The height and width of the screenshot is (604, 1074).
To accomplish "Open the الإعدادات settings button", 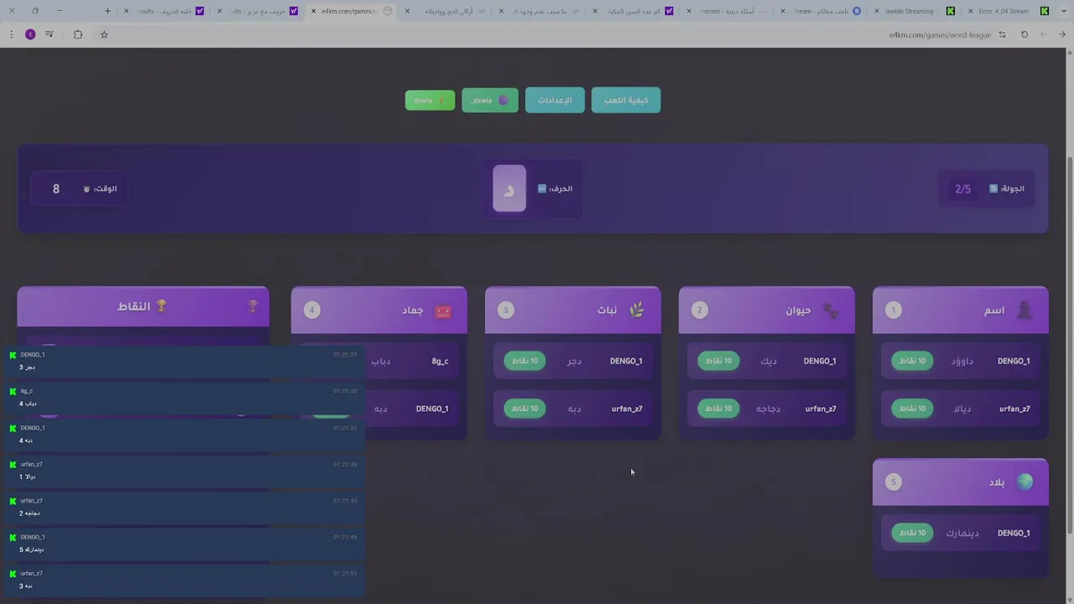I will [555, 100].
